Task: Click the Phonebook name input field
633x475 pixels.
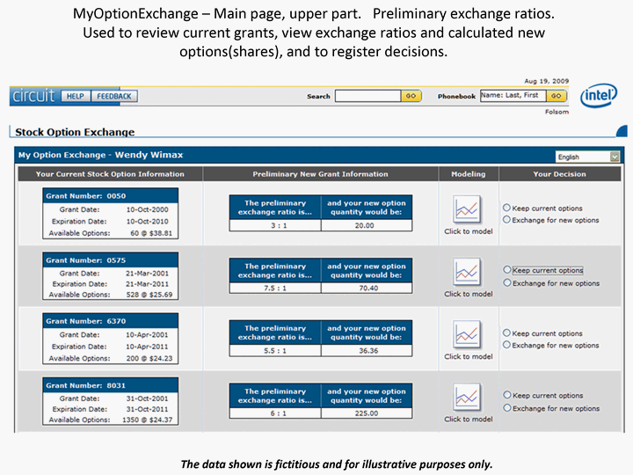Action: pyautogui.click(x=512, y=96)
